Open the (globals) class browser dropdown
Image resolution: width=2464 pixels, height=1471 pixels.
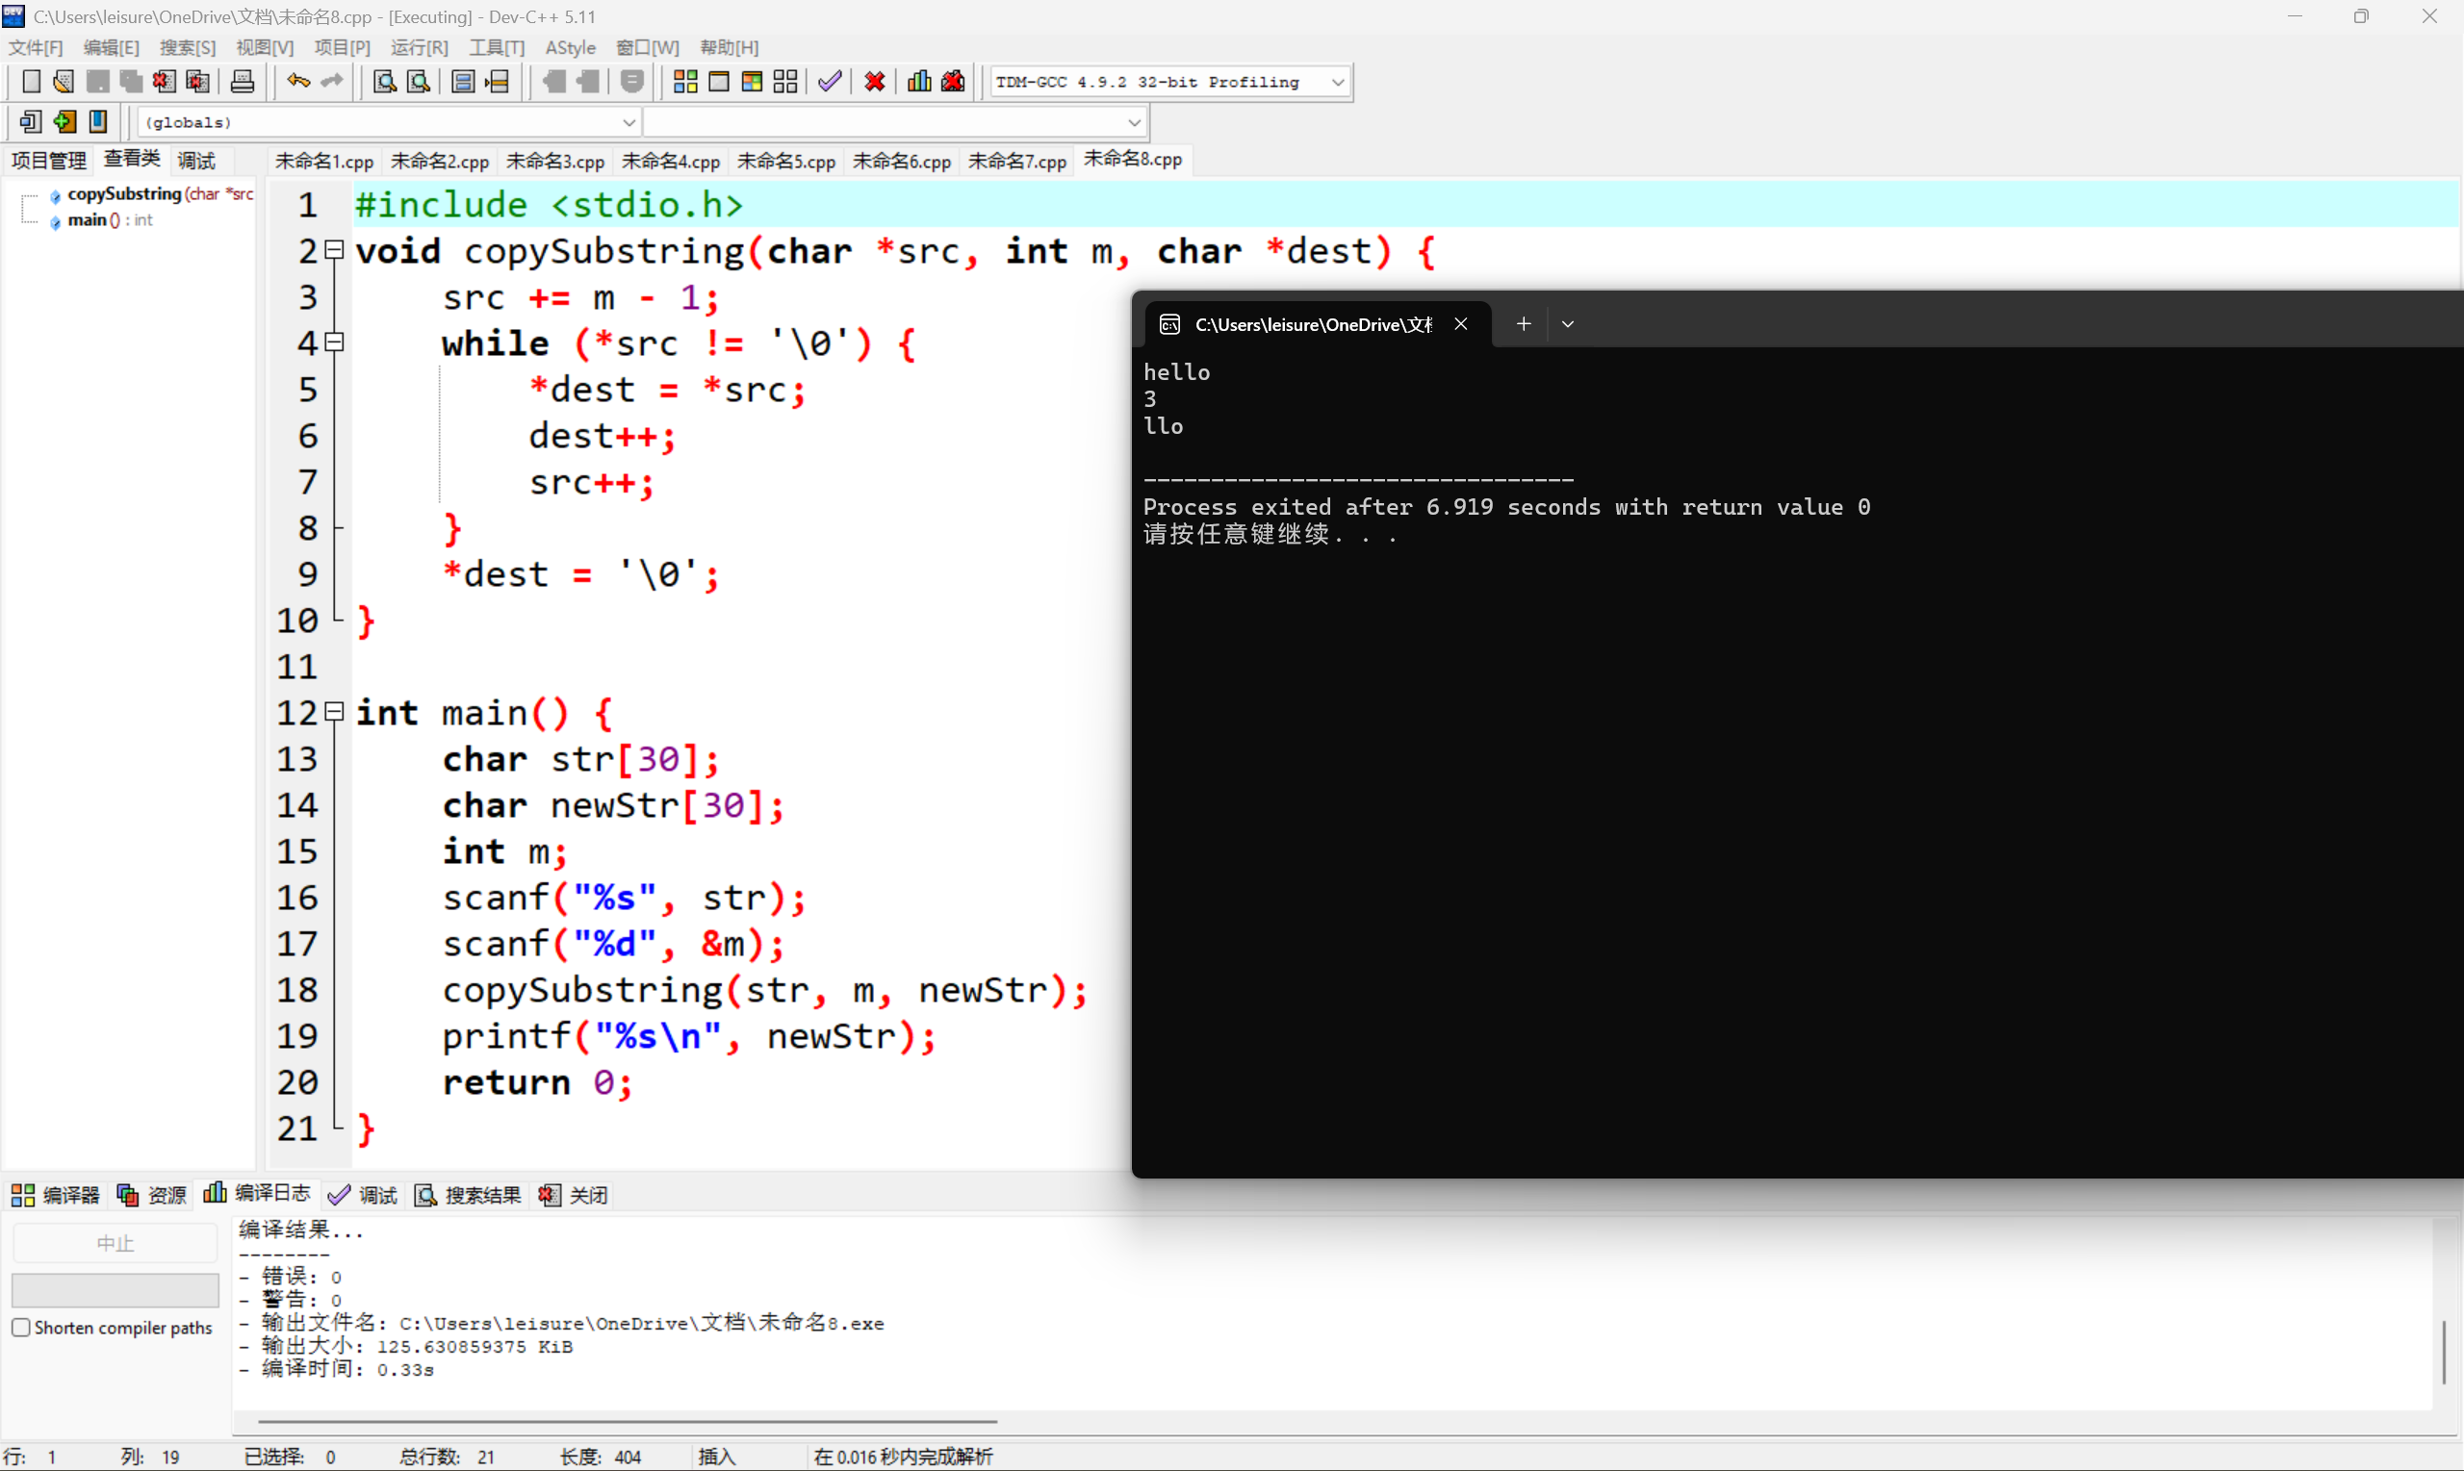tap(629, 122)
